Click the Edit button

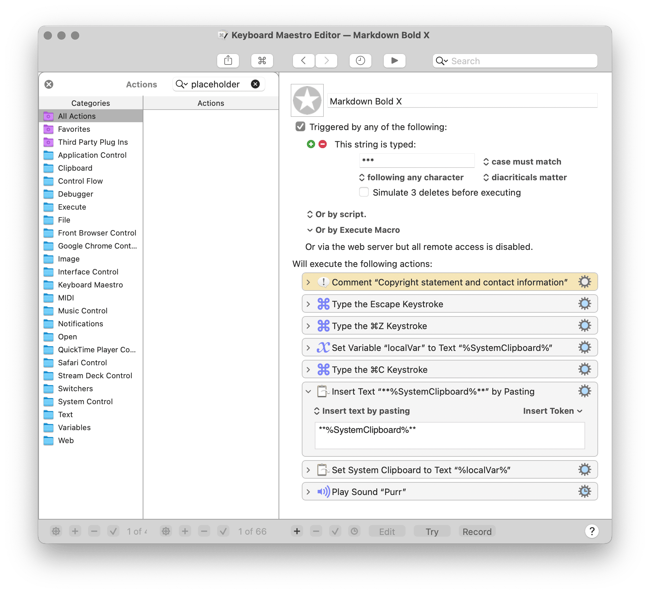pos(387,531)
